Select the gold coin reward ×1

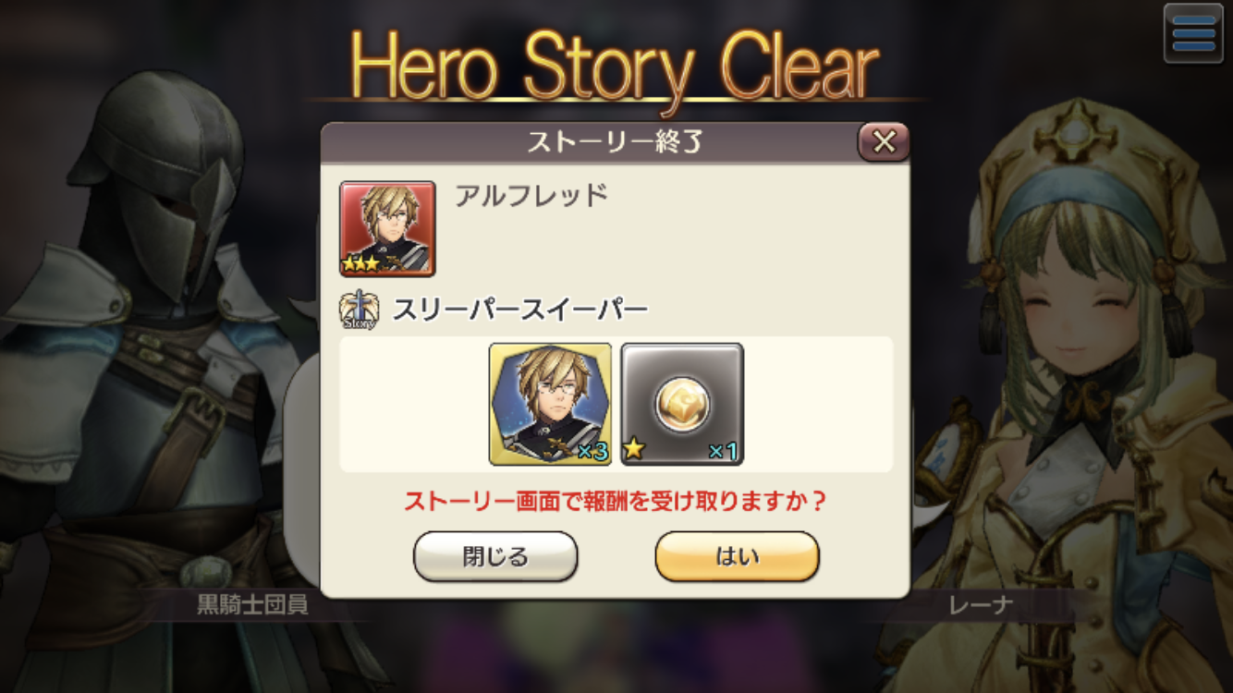682,404
